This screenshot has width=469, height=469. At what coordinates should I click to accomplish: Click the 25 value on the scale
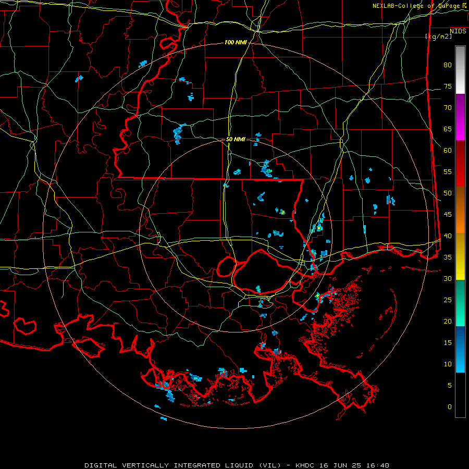coord(448,300)
